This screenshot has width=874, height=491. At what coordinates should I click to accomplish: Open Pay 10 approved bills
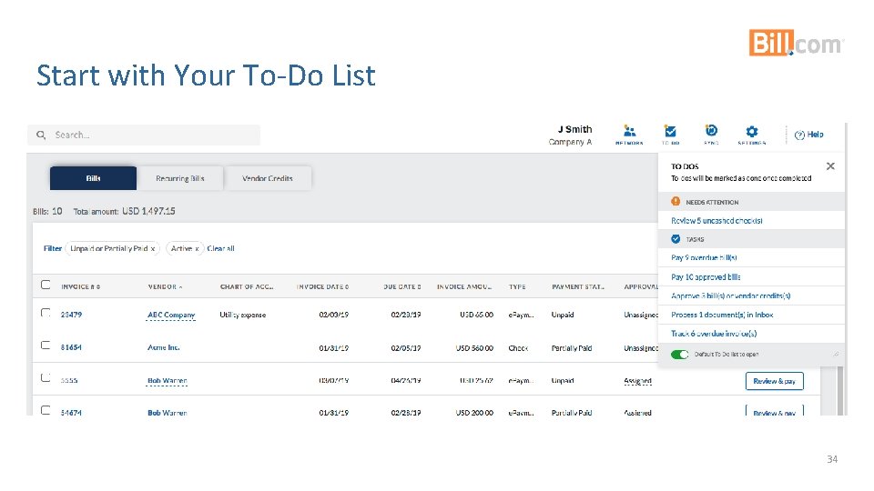[x=706, y=276]
